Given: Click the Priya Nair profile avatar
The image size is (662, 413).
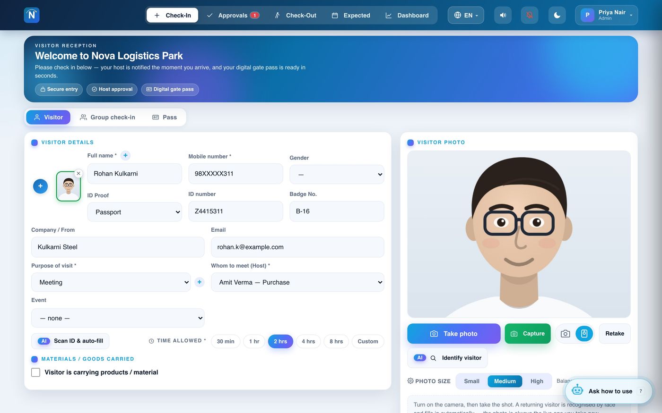Looking at the screenshot, I should click(x=587, y=15).
